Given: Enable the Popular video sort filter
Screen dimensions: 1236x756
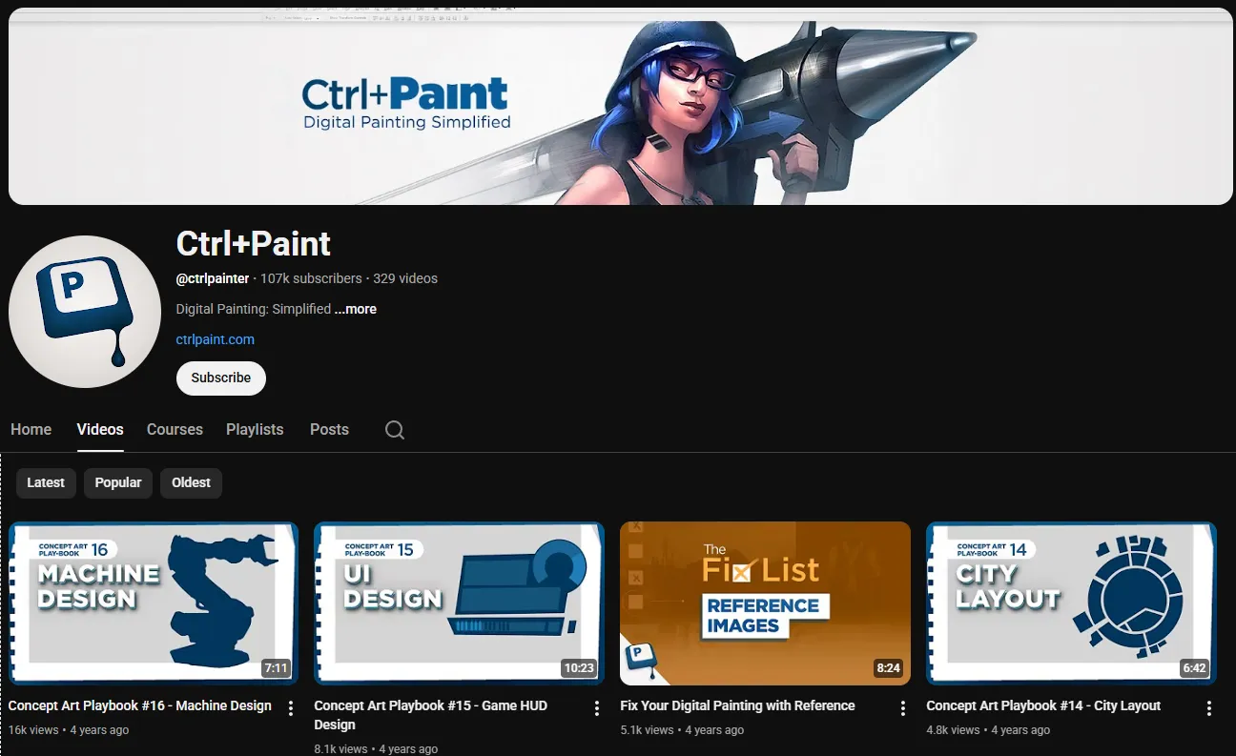Looking at the screenshot, I should pyautogui.click(x=117, y=482).
